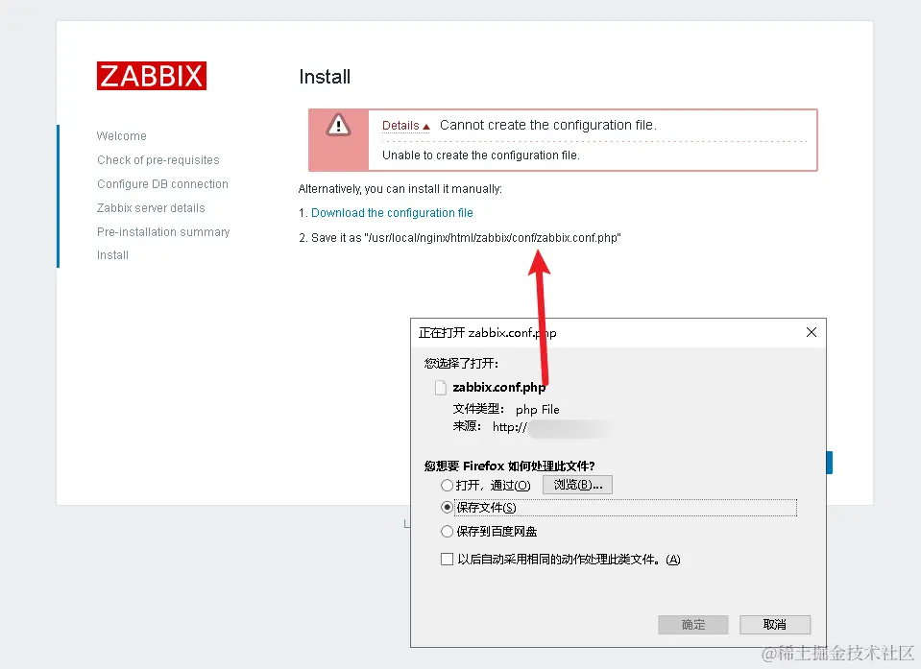
Task: Click the warning triangle icon in error box
Action: (x=338, y=125)
